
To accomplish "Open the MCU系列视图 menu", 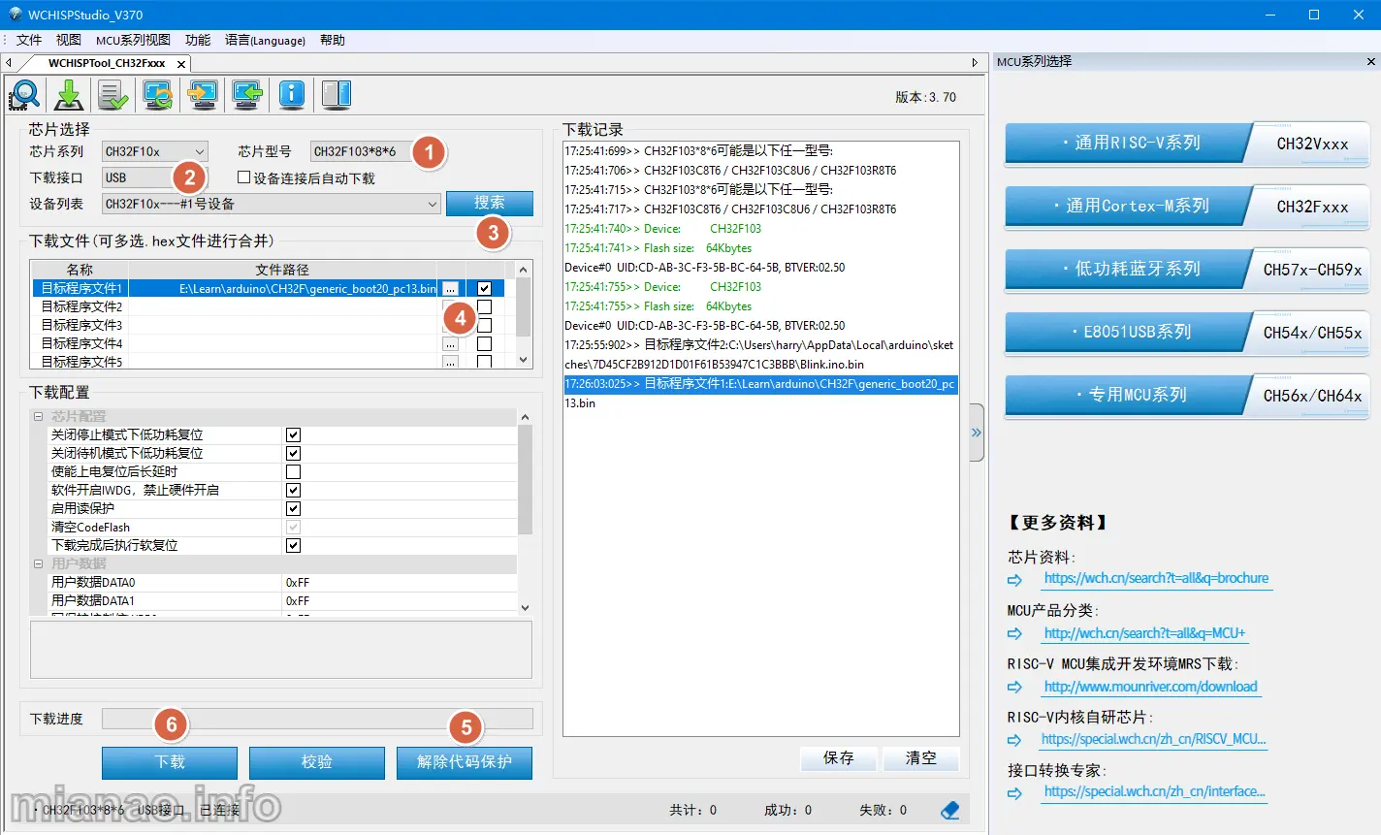I will tap(133, 40).
